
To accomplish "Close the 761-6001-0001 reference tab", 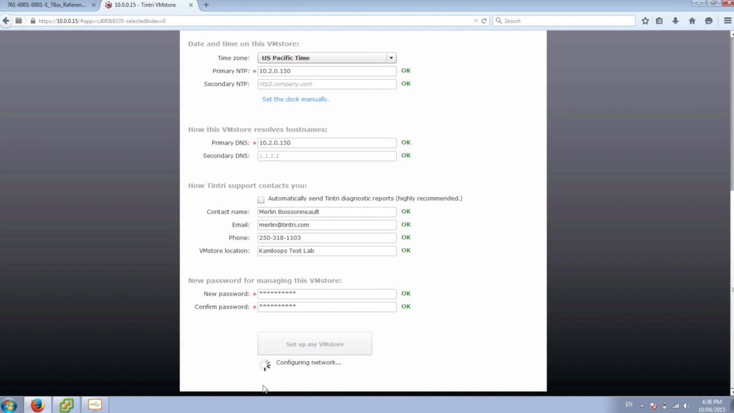I will tap(93, 5).
